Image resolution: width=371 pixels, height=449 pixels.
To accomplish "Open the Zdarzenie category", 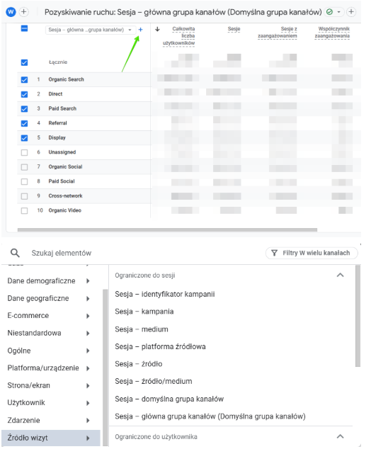I will [51, 420].
